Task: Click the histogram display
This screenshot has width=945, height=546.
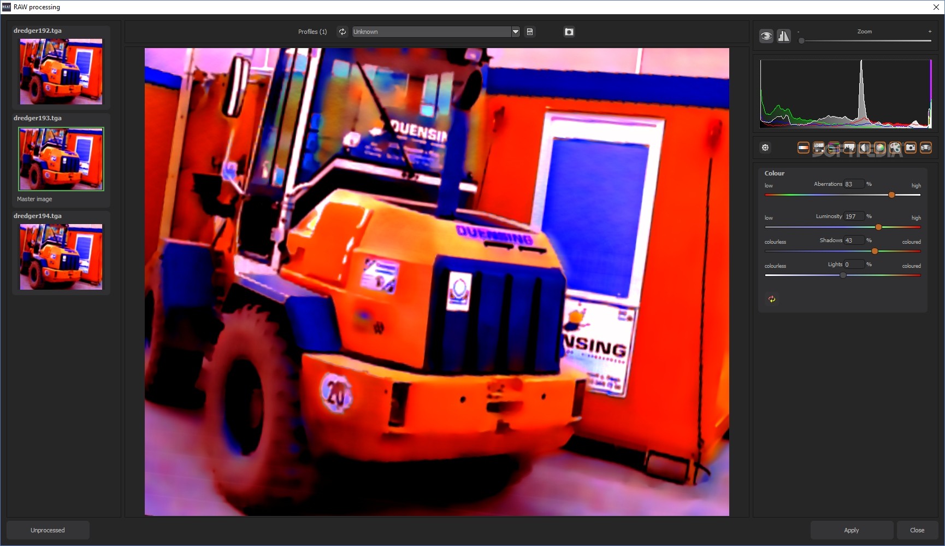Action: pos(846,94)
